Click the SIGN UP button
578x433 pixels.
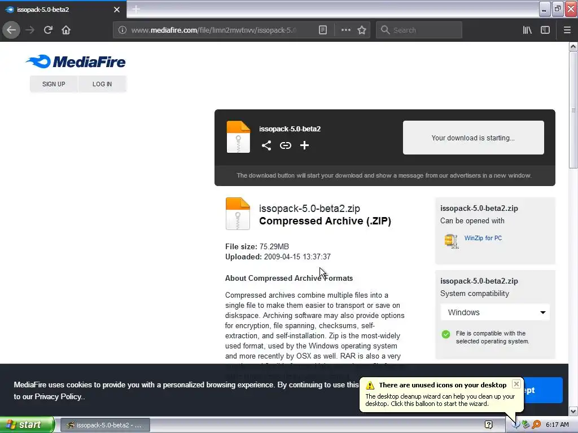click(x=54, y=84)
